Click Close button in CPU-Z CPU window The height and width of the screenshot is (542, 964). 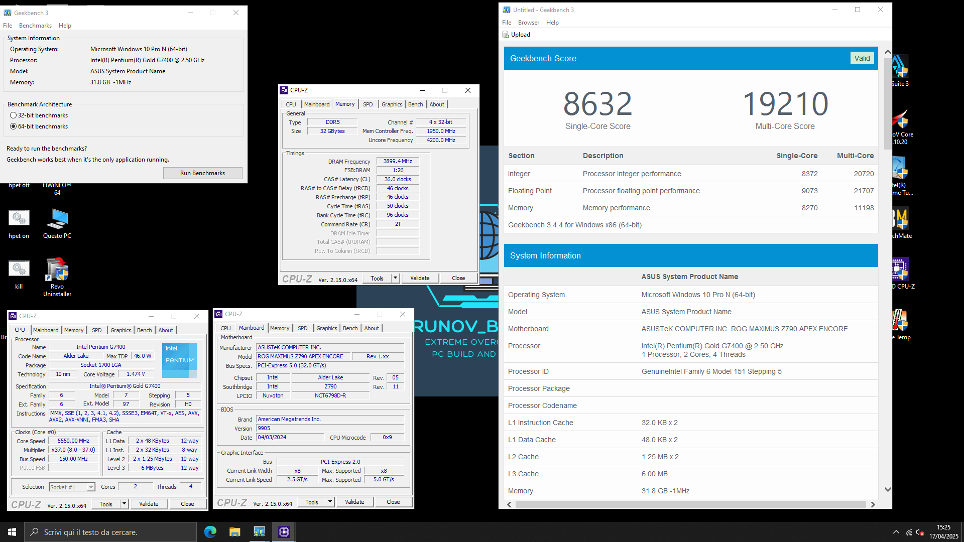(x=187, y=504)
